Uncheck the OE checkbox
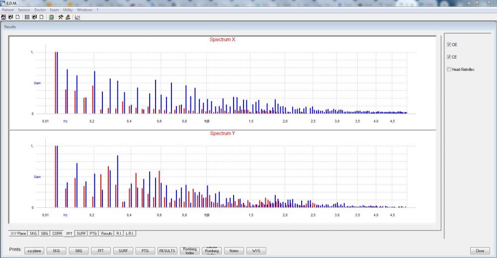Viewport: 497px width, 258px height. 449,45
